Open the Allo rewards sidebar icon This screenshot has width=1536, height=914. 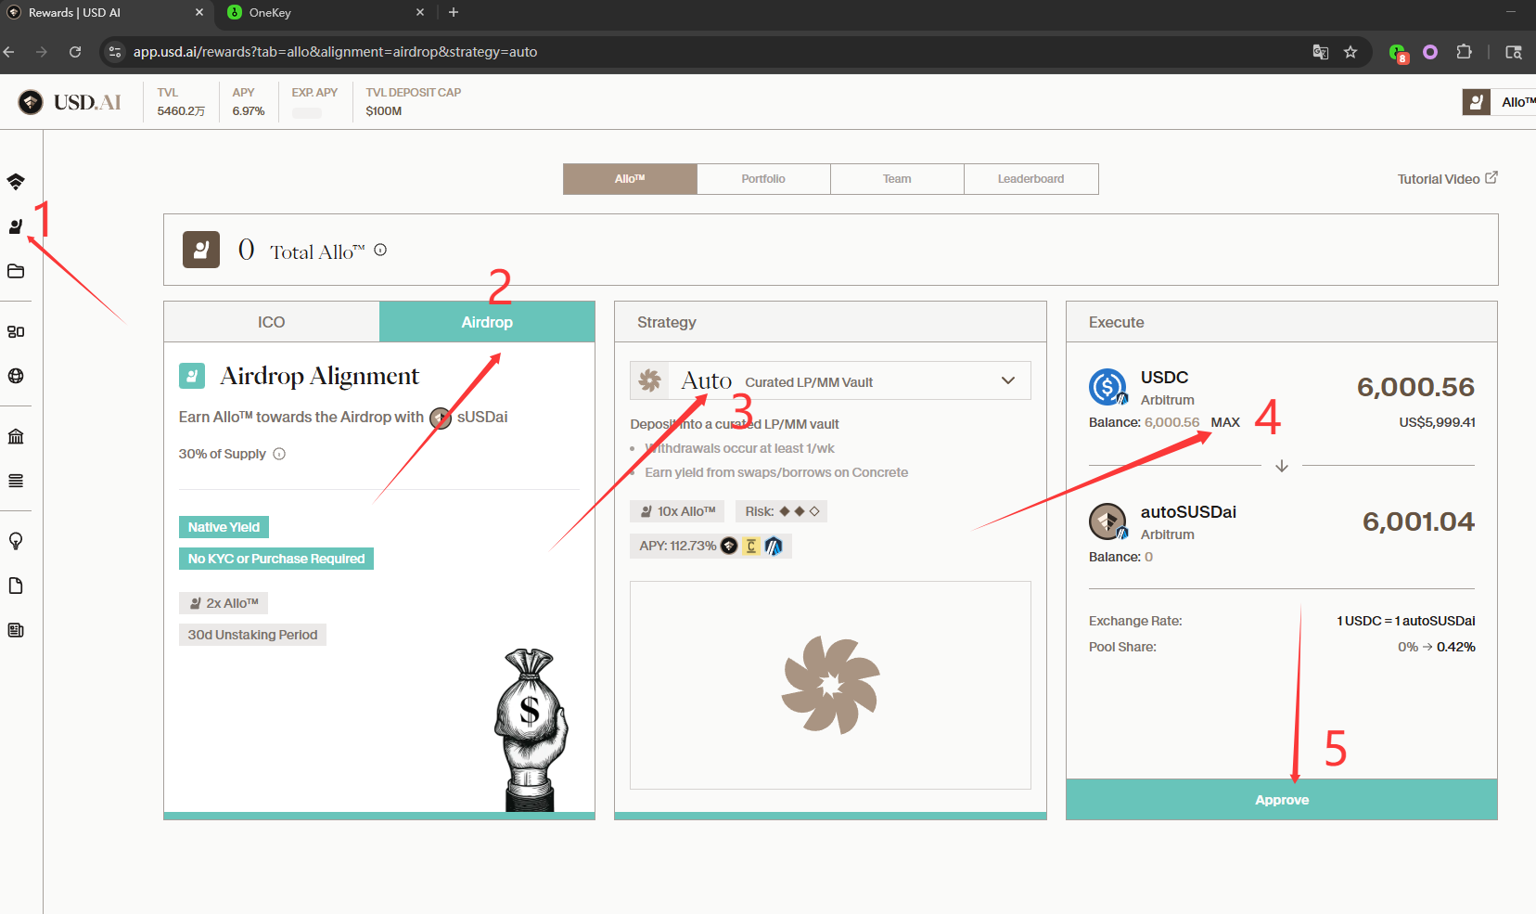(x=16, y=226)
